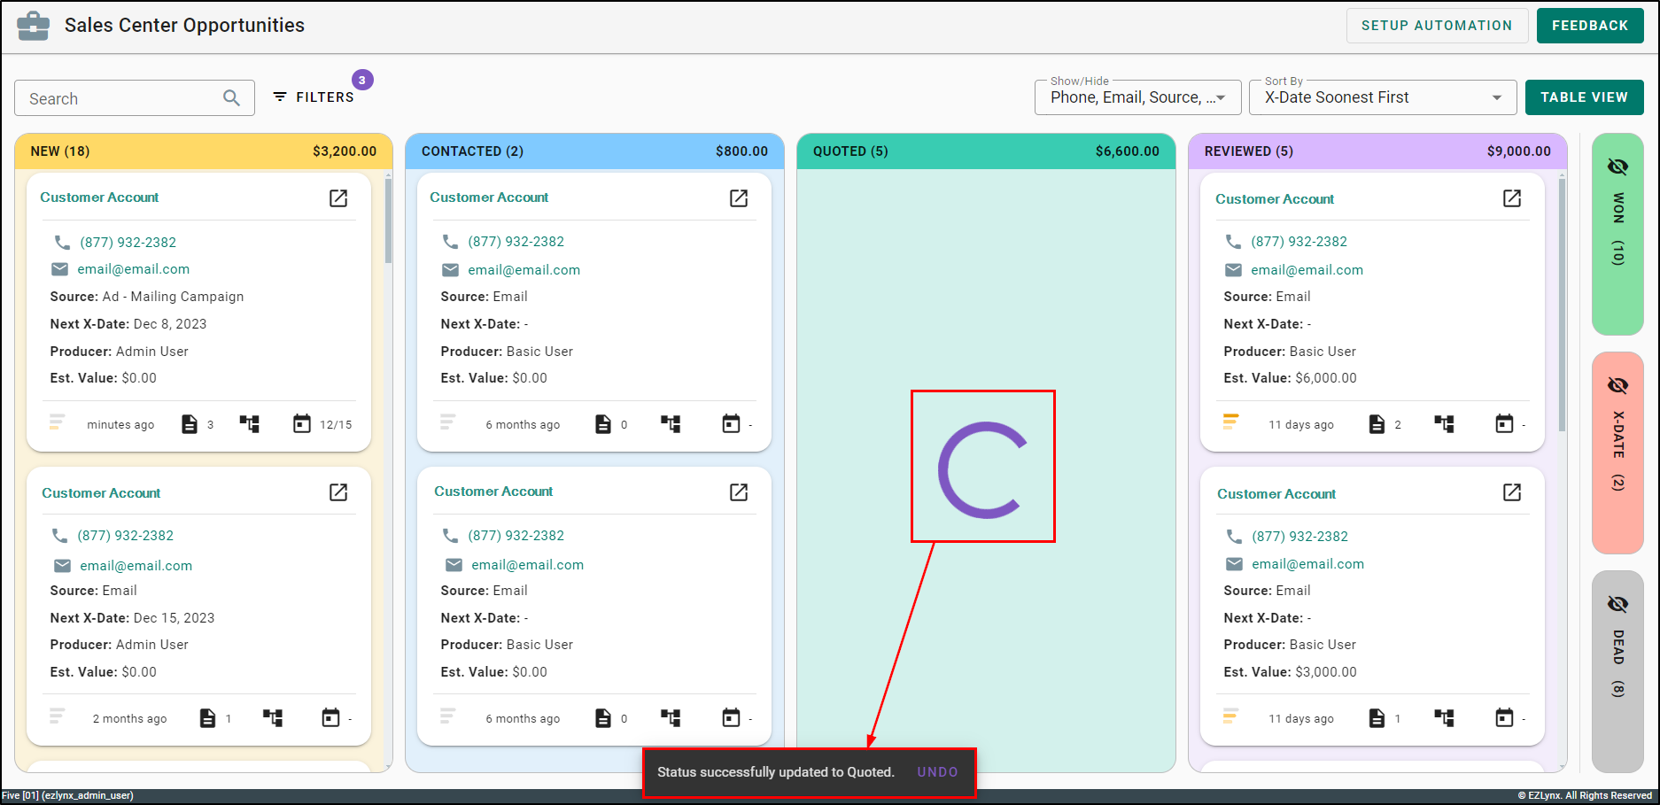The height and width of the screenshot is (805, 1660).
Task: Click priority lines icon on minutes ago card
Action: pos(57,422)
